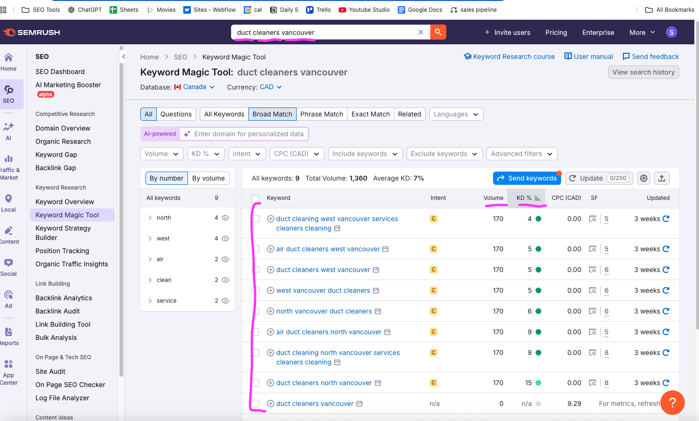Tick the select-all keywords checkbox in header

pyautogui.click(x=256, y=198)
